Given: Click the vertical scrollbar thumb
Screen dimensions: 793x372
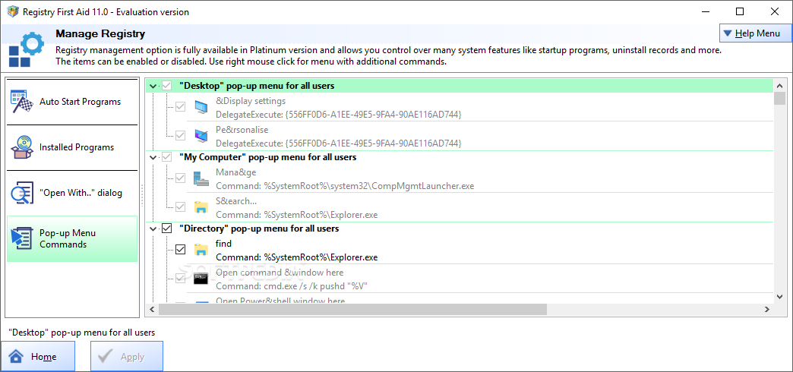Looking at the screenshot, I should (779, 98).
